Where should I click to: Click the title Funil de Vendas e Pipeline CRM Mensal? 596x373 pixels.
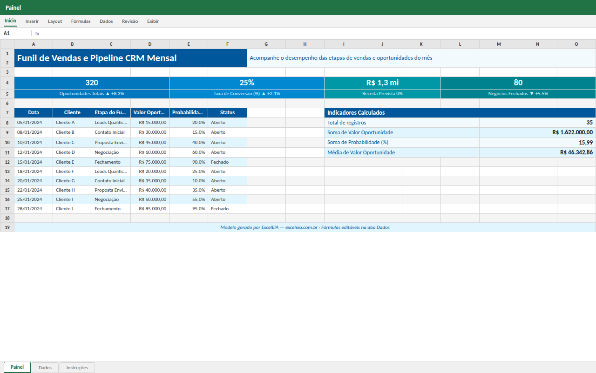(130, 58)
